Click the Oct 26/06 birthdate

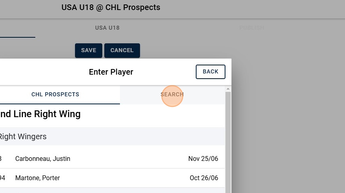click(204, 178)
